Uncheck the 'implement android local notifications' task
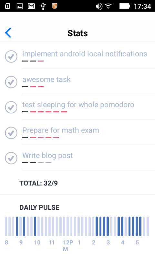 click(11, 56)
